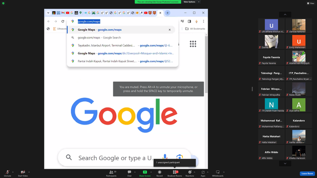Open Chrome tab search dropdown arrow
Screen dimensions: 317x178
click(48, 13)
